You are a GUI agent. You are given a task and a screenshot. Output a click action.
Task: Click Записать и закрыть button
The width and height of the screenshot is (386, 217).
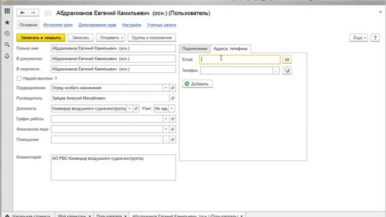coord(41,37)
